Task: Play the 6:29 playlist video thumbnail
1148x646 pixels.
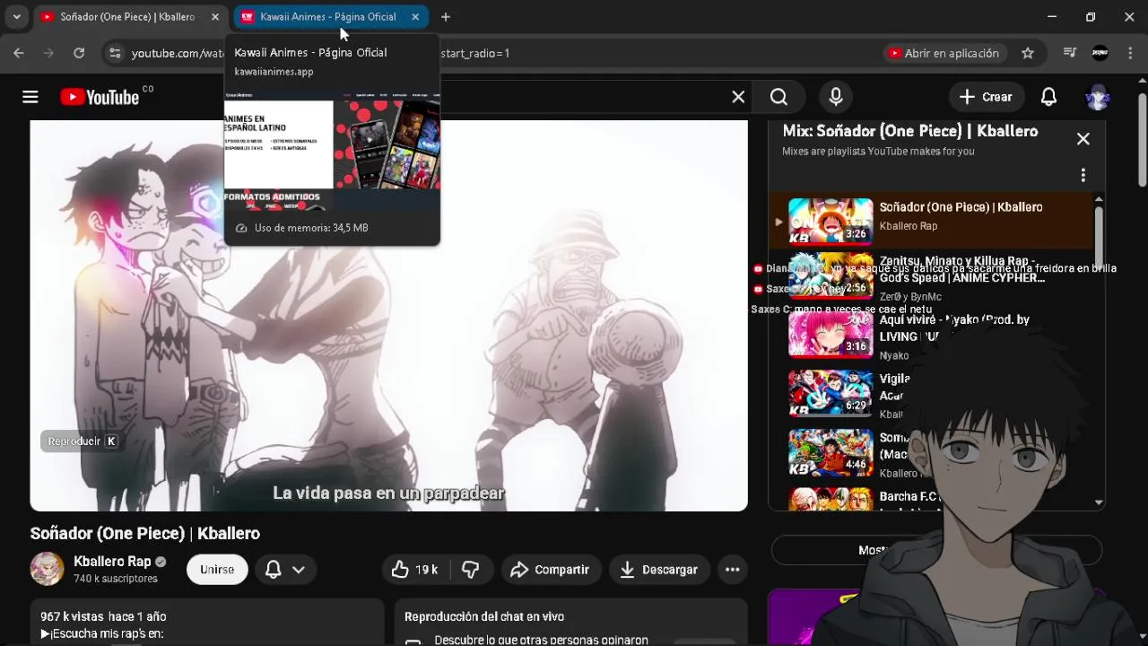Action: pyautogui.click(x=831, y=393)
